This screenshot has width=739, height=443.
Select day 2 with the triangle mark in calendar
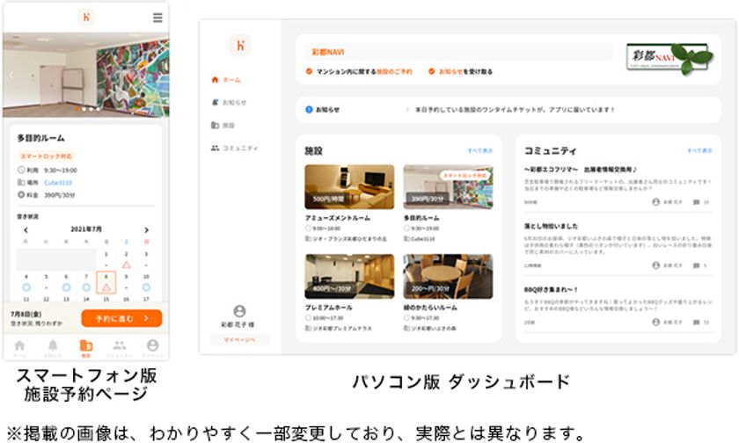pos(126,260)
